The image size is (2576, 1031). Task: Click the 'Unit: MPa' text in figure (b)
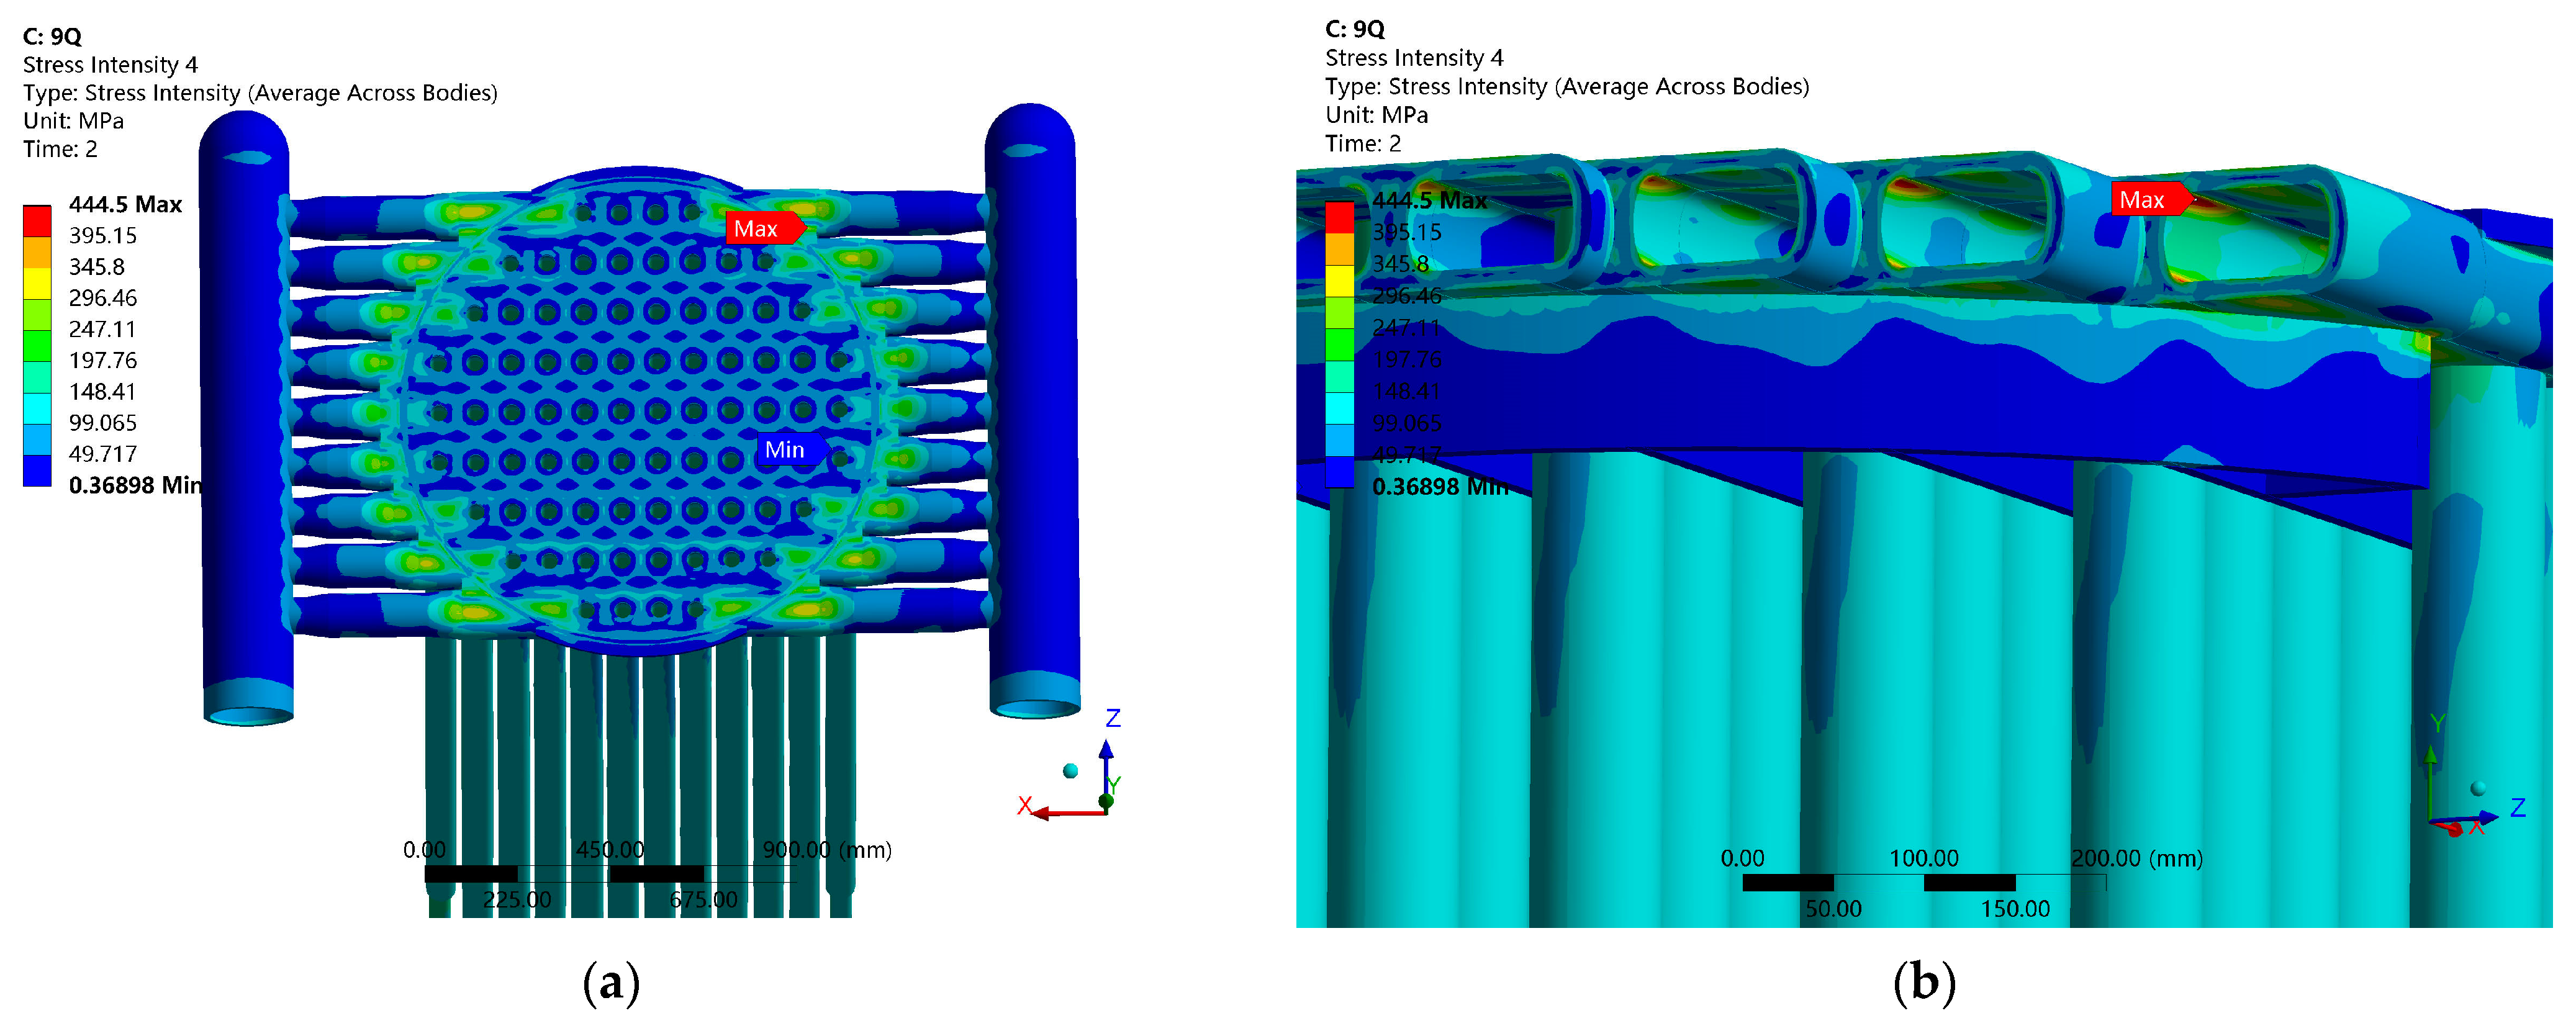pos(1376,115)
